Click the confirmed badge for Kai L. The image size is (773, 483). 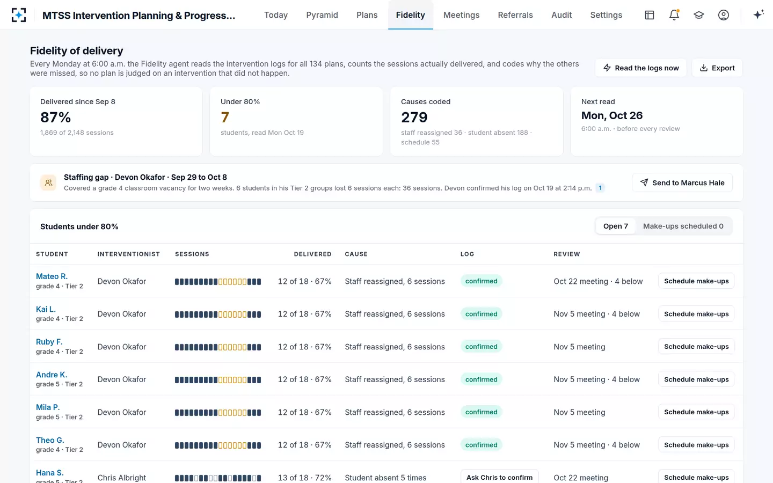[x=482, y=314]
